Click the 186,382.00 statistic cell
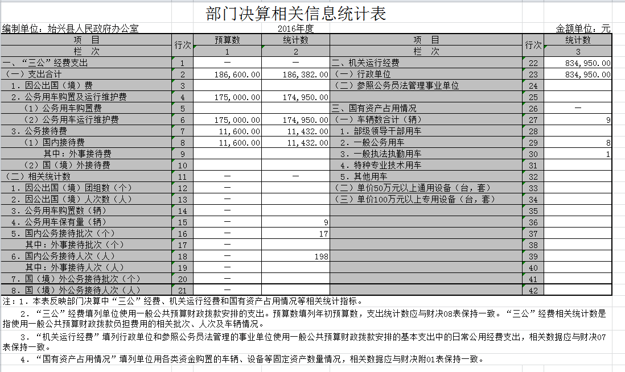The image size is (625, 372). [296, 74]
